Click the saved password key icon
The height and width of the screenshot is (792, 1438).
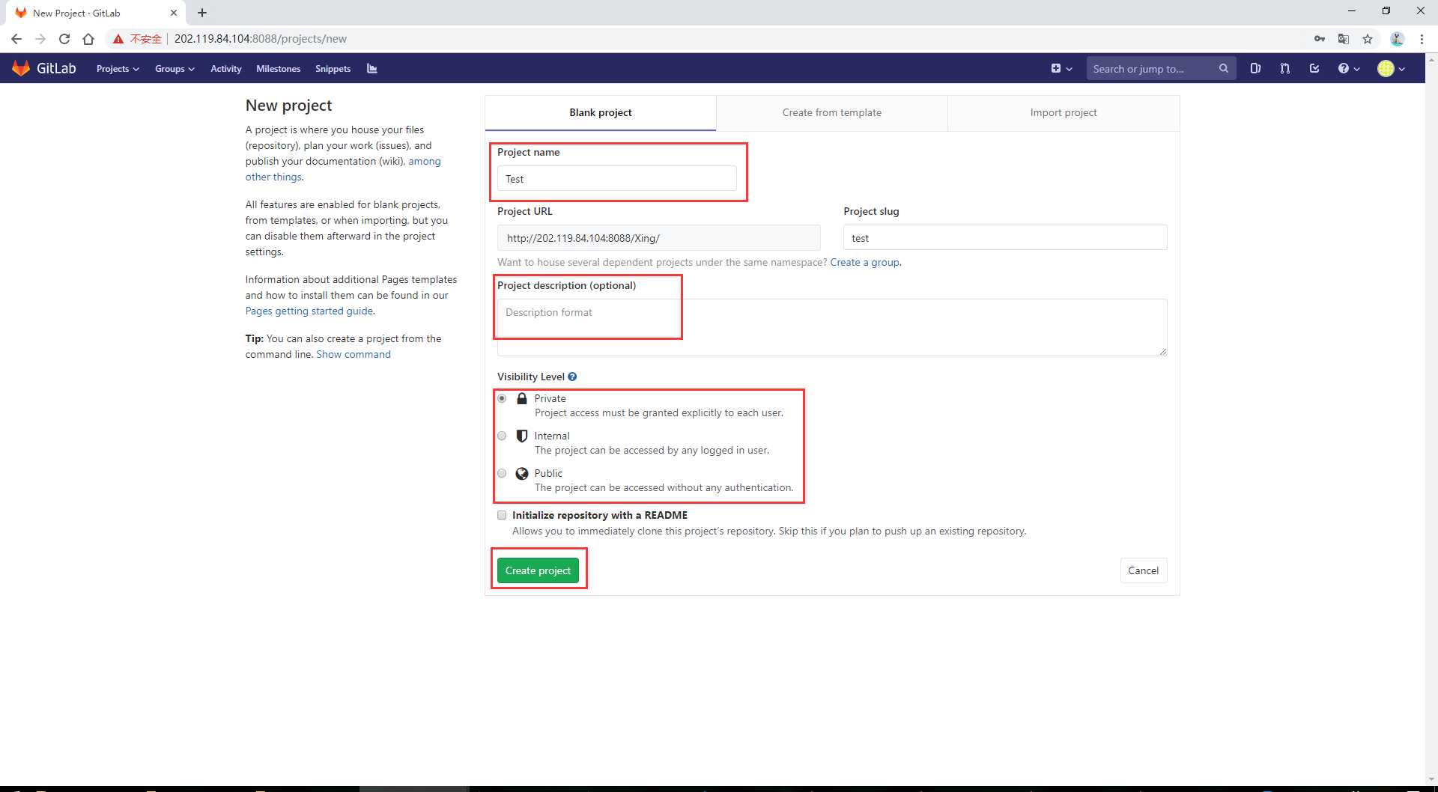[x=1320, y=39]
